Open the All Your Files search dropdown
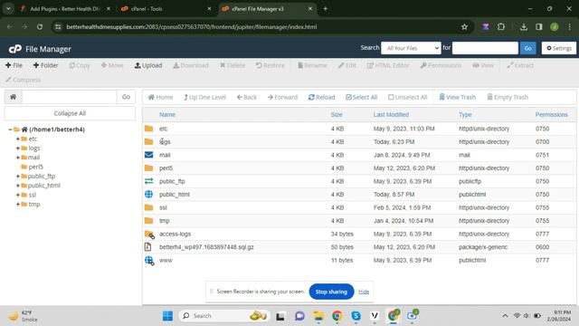Viewport: 579px width, 326px height. point(411,48)
